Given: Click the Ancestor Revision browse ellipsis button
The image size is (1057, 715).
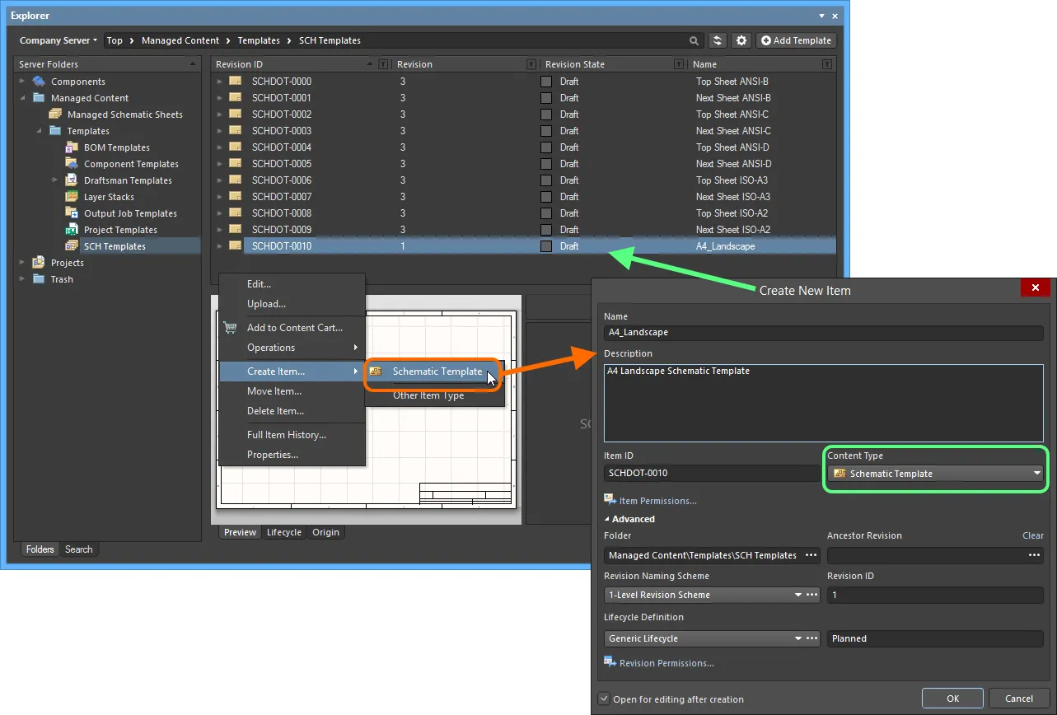Looking at the screenshot, I should pos(1034,555).
